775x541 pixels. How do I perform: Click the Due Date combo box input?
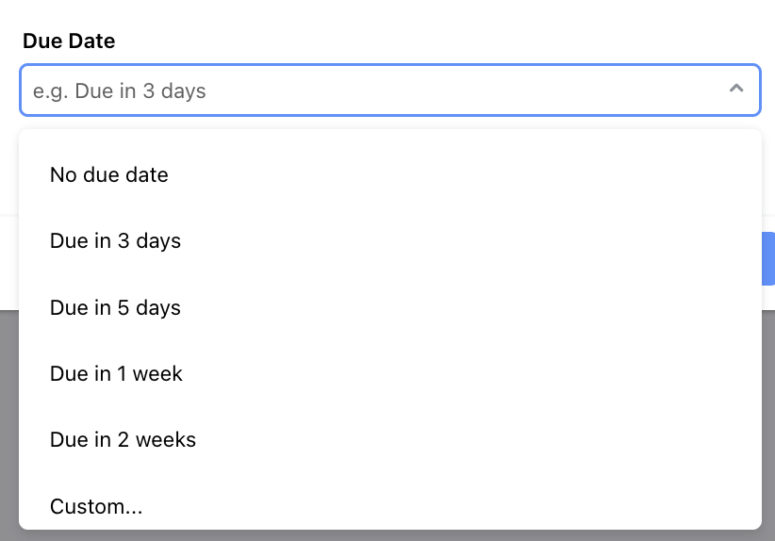coord(377,90)
